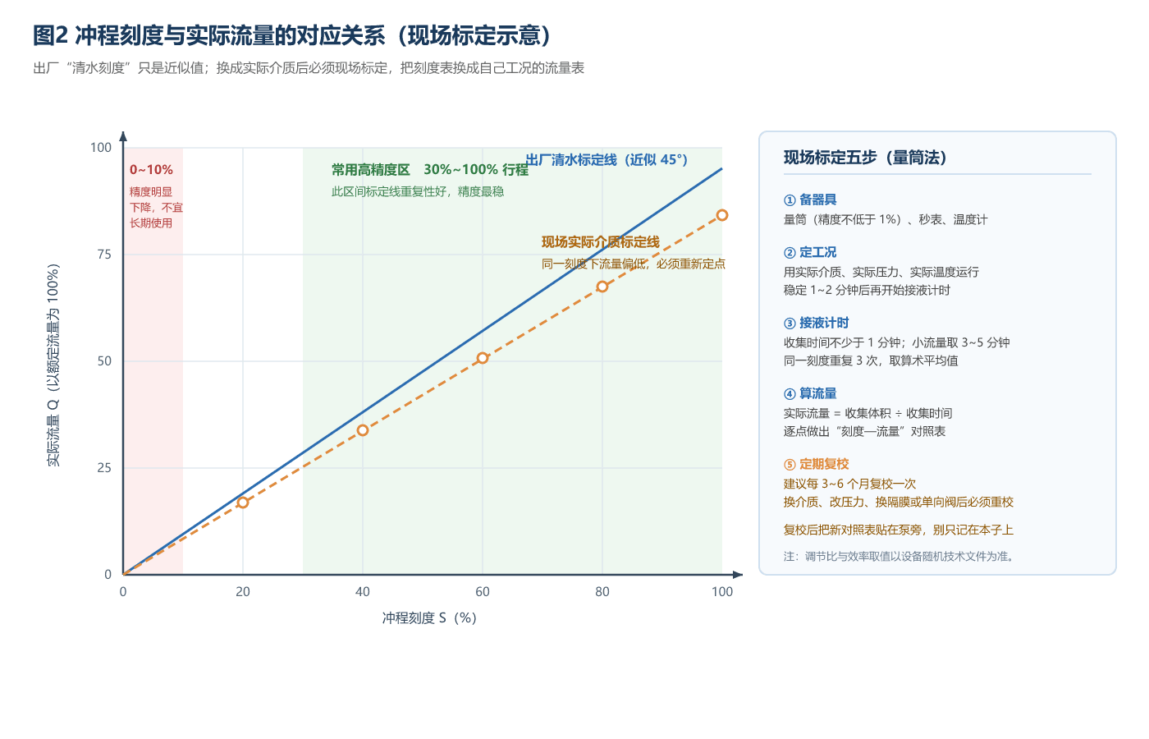Click the blue label 出厂清水标定线（近似 45°）
The image size is (1149, 739).
(607, 160)
